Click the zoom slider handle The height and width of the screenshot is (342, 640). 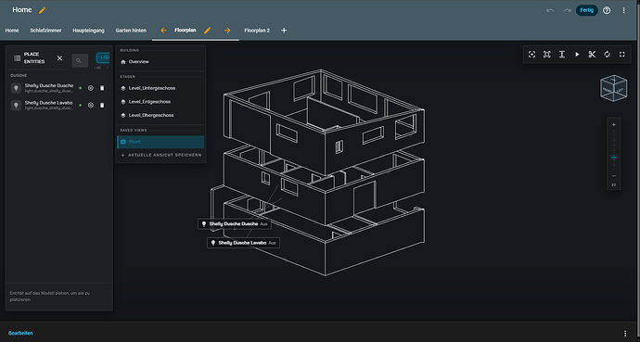click(613, 158)
